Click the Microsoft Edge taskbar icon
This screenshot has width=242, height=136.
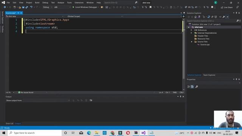[89, 133]
